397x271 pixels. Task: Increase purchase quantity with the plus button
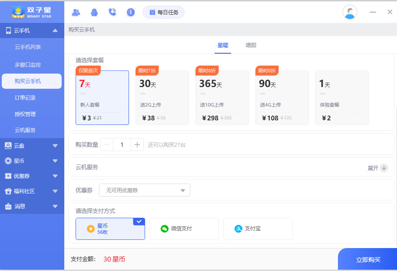137,145
